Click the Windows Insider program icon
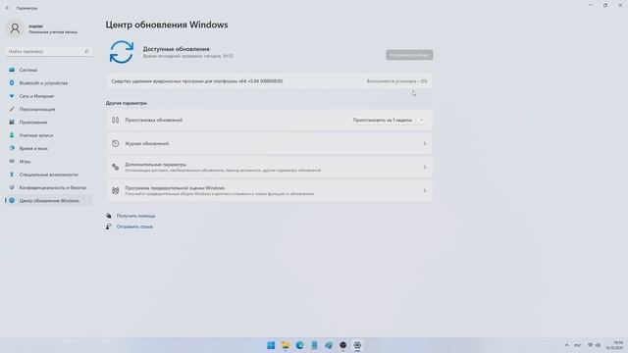Screen dimensions: 628x353 (116, 191)
